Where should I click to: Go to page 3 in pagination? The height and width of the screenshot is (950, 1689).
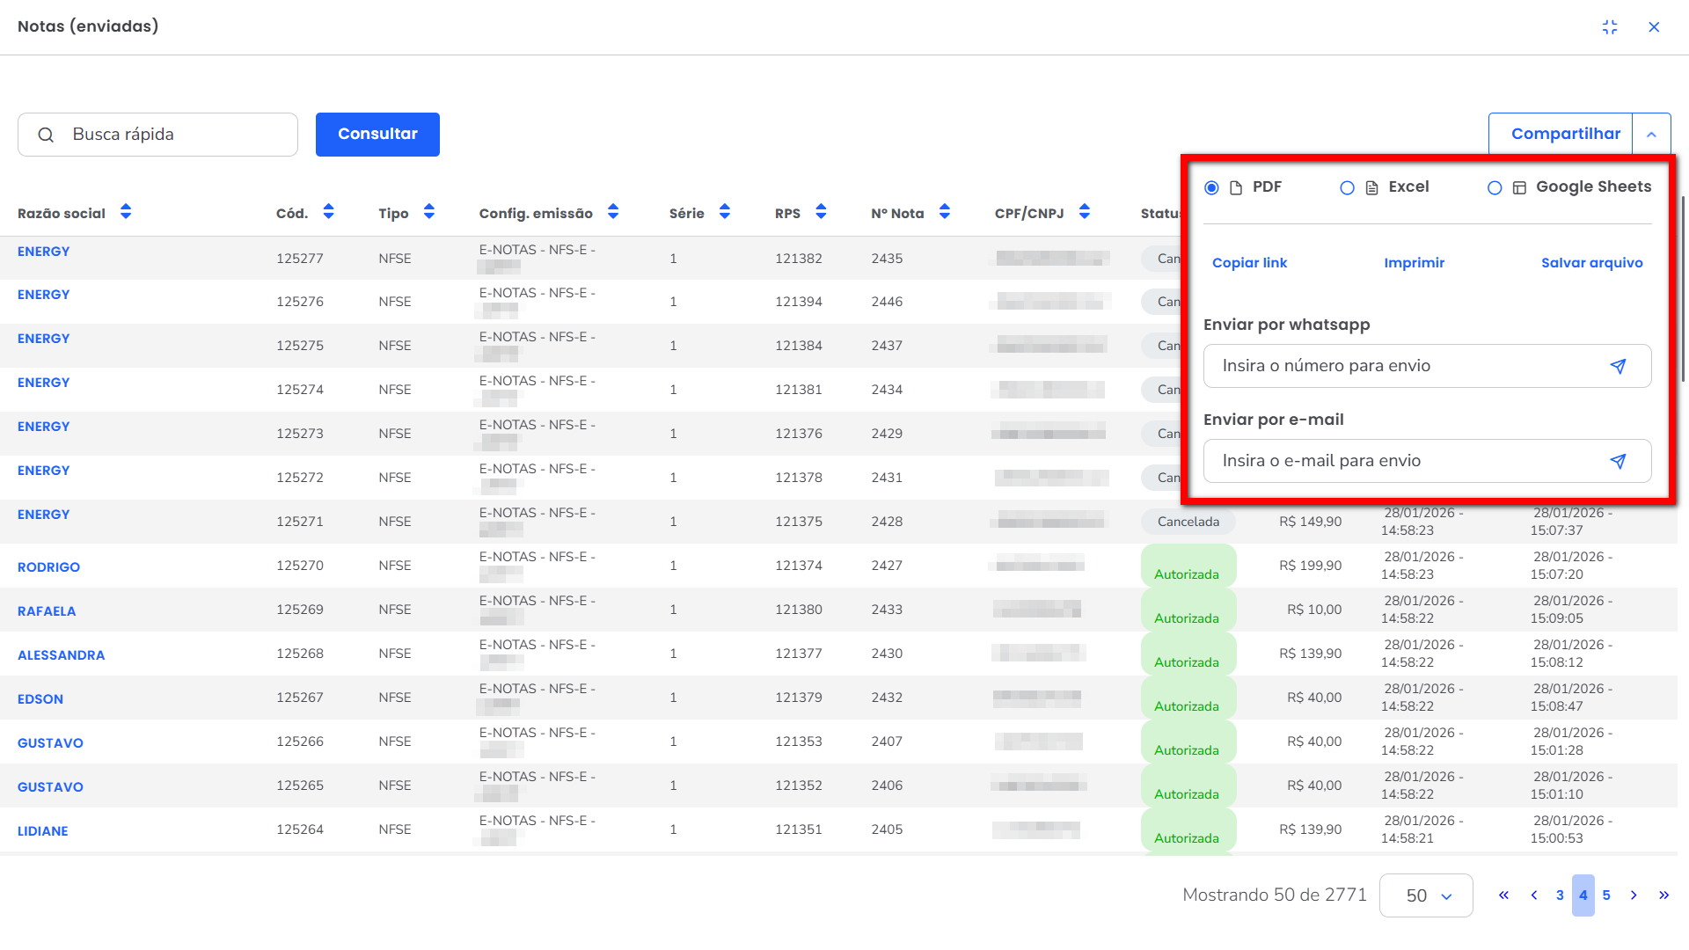(x=1560, y=895)
